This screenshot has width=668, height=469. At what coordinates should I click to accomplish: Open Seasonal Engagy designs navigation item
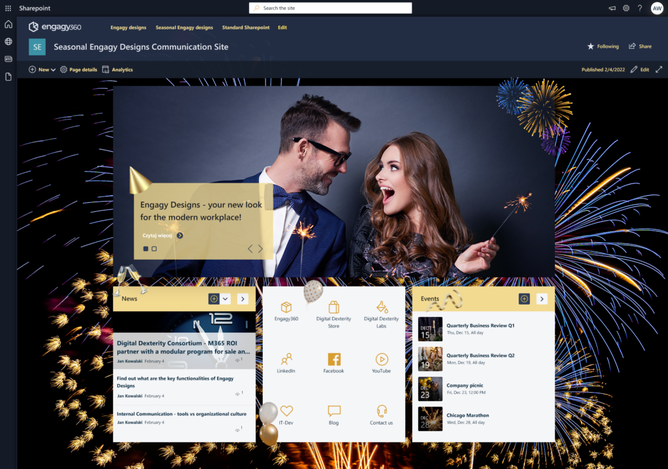point(184,27)
